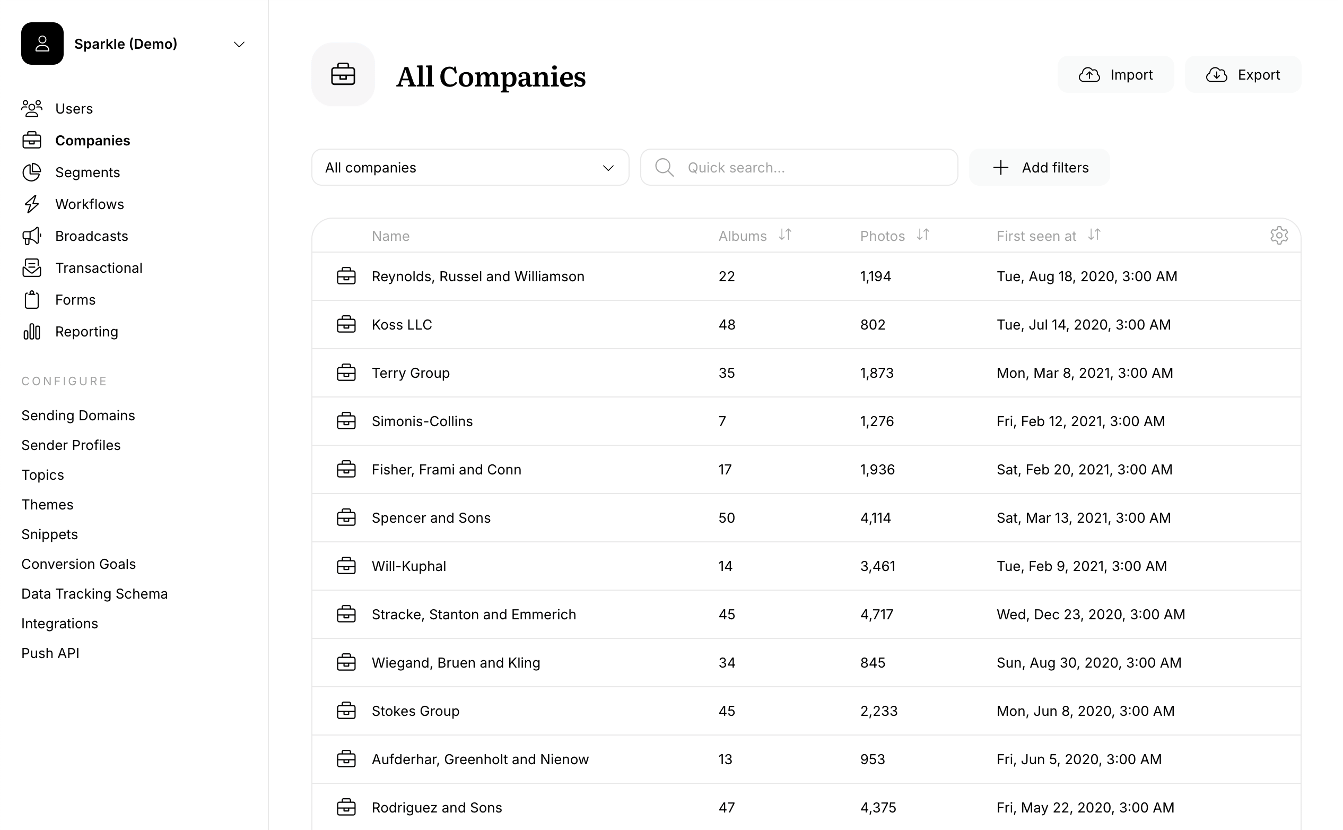Click inside the Quick search field

pos(798,167)
